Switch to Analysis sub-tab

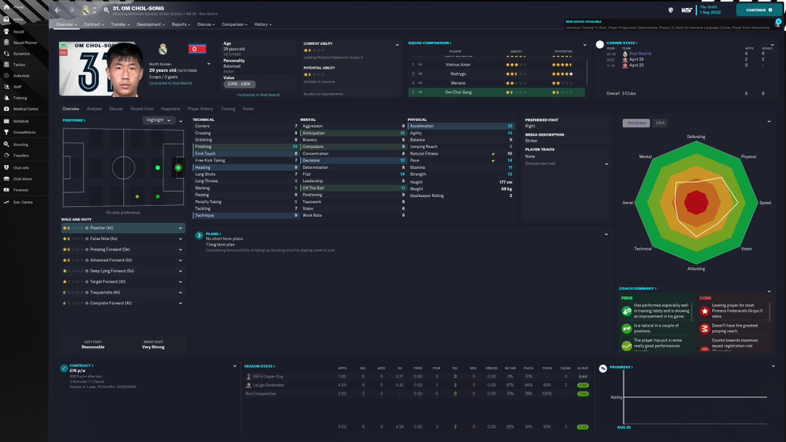[x=94, y=109]
